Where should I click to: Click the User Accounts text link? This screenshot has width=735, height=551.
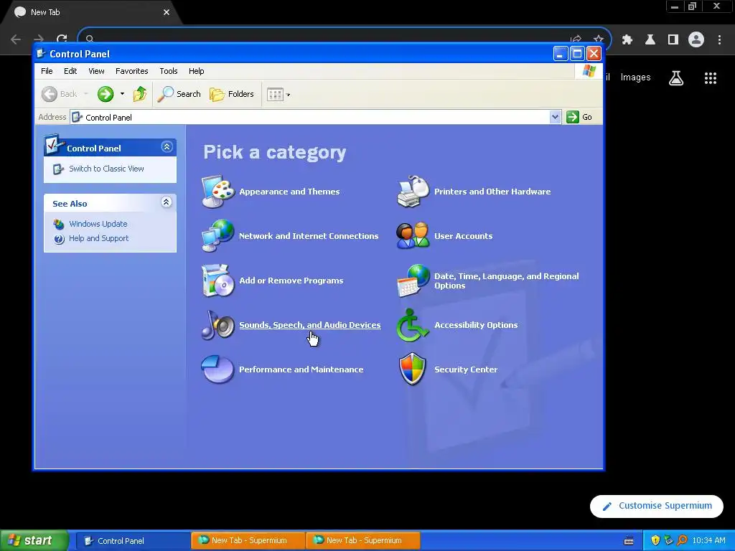point(463,235)
